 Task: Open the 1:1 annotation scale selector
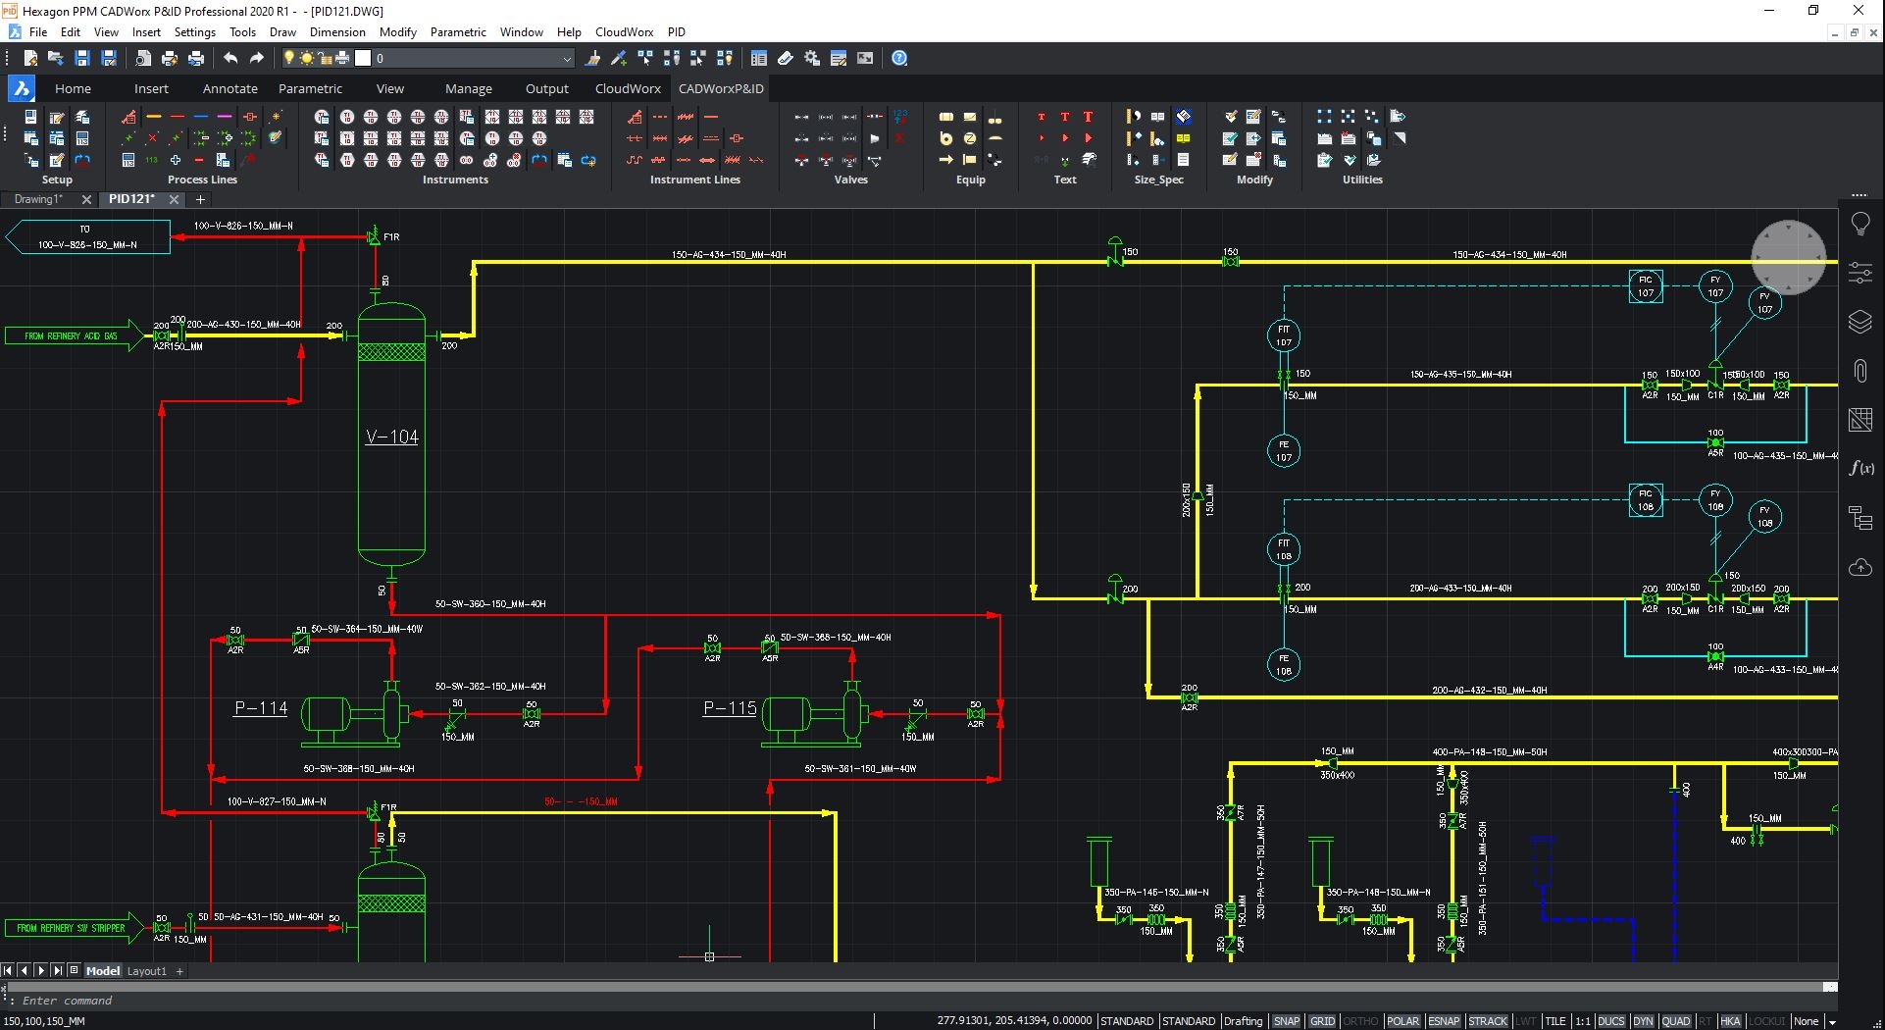(1583, 1021)
